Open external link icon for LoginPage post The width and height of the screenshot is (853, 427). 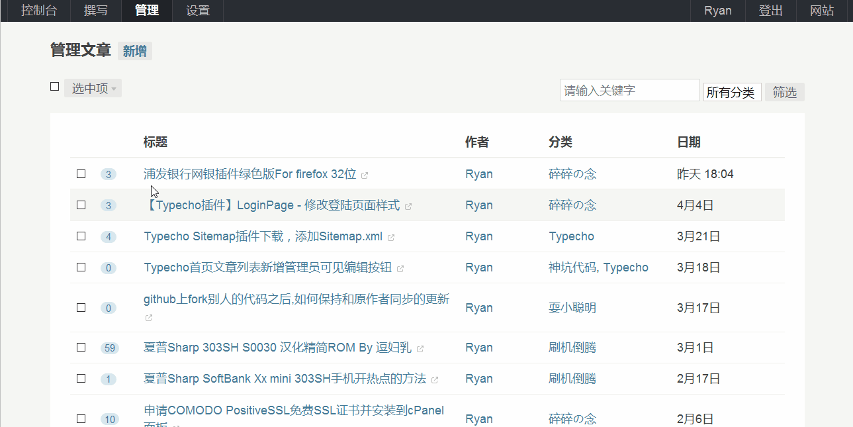pos(408,207)
